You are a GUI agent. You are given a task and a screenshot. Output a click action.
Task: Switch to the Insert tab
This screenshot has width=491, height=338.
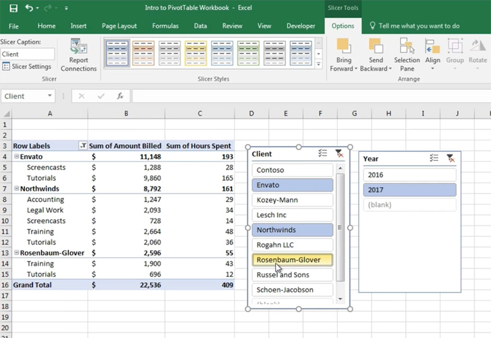coord(79,26)
